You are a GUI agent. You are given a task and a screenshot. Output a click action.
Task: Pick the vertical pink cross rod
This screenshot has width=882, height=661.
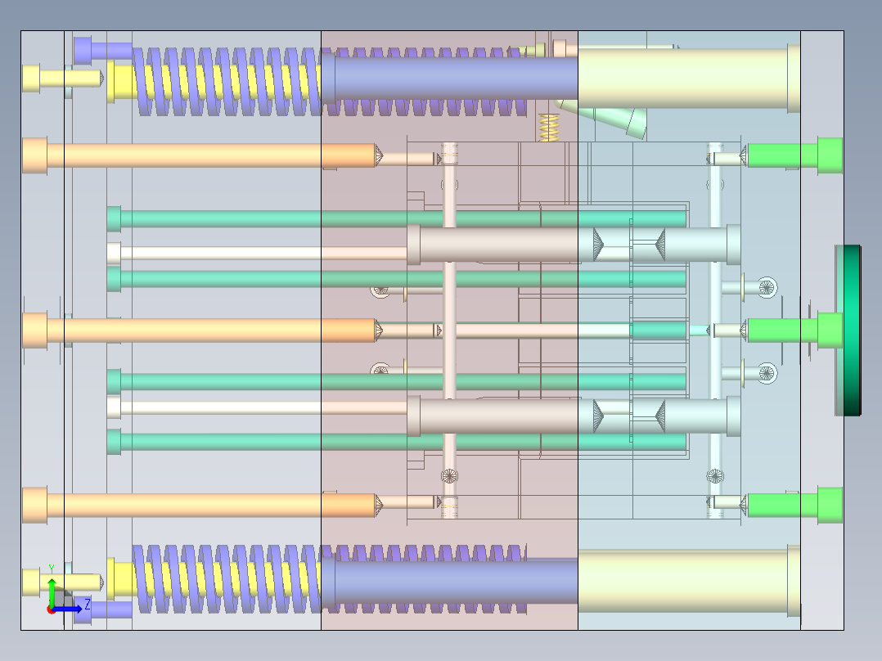click(x=449, y=330)
